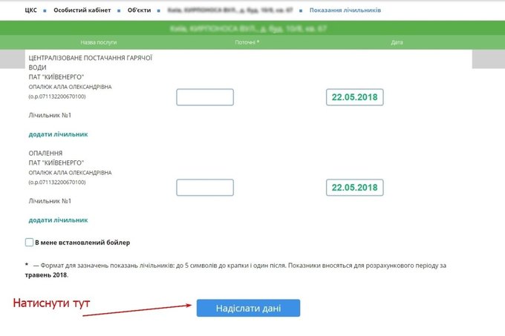Click the В мене встановлений бойлер label
The height and width of the screenshot is (336, 505).
click(x=82, y=243)
